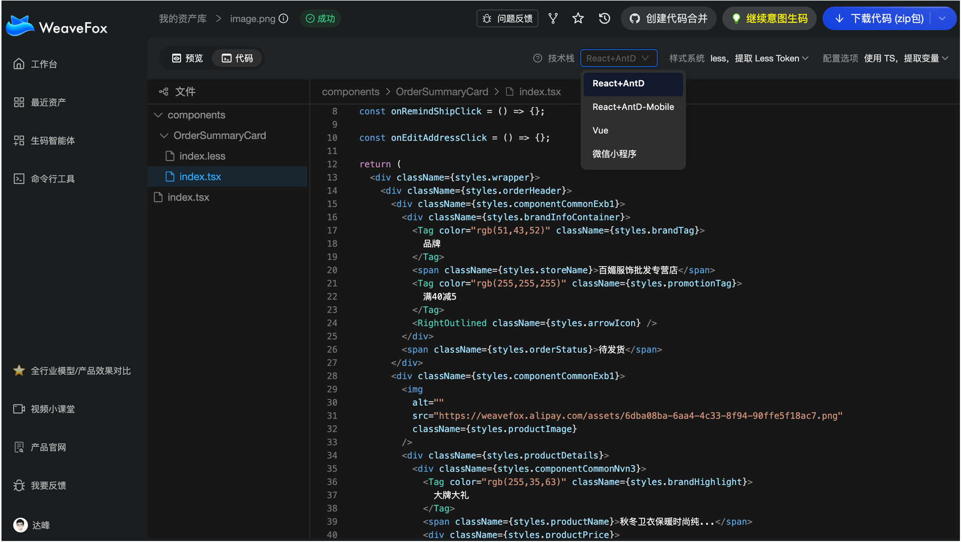The image size is (962, 542).
Task: Click code line 13 in the editor
Action: tap(455, 177)
